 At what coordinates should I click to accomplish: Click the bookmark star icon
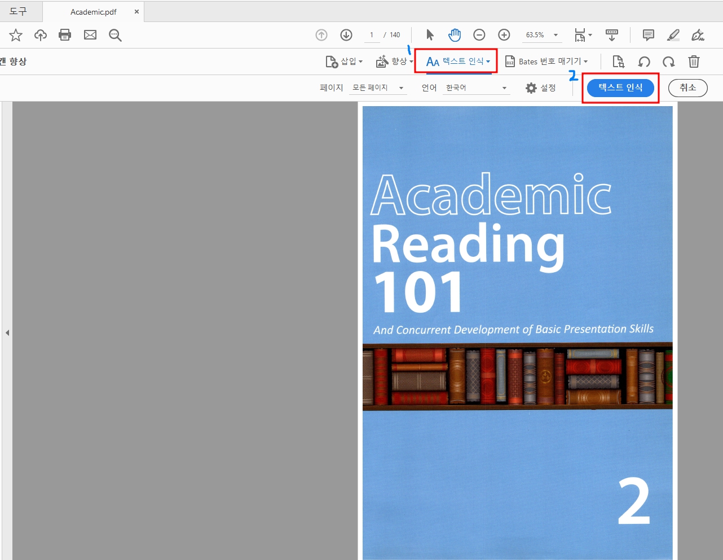tap(16, 35)
